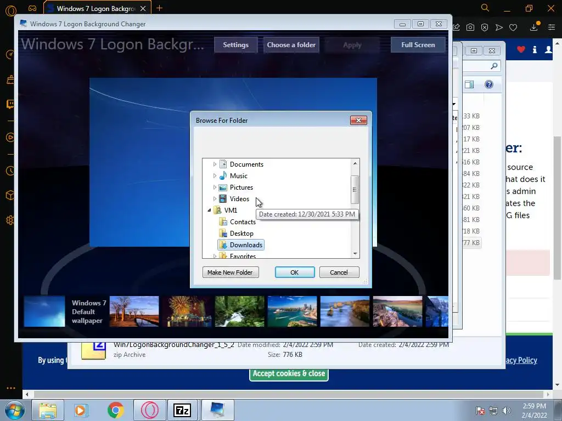The image size is (562, 421).
Task: Choose the coastal sea stacks wallpaper thumbnail
Action: tap(345, 311)
